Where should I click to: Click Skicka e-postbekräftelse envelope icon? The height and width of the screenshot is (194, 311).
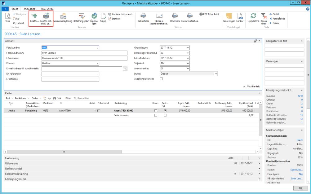click(159, 16)
